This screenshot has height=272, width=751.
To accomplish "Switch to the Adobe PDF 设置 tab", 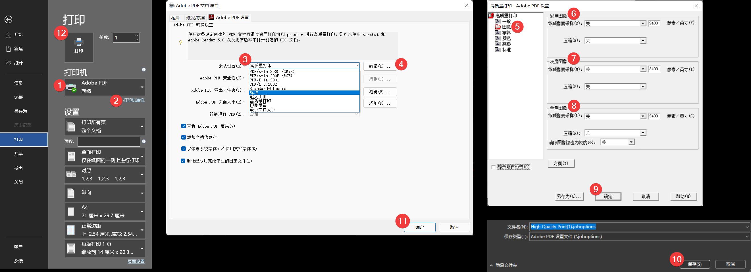I will coord(229,18).
